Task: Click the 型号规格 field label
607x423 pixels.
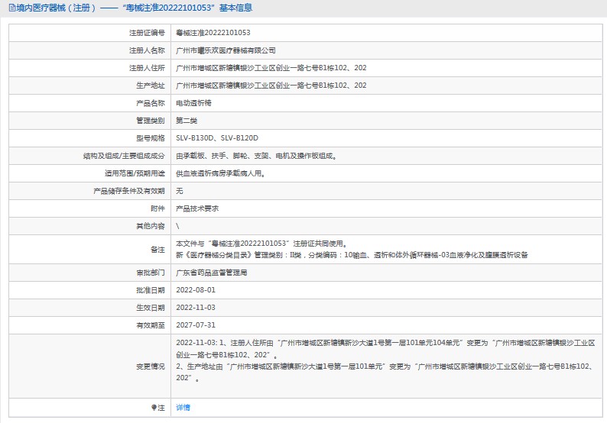Action: tap(151, 138)
